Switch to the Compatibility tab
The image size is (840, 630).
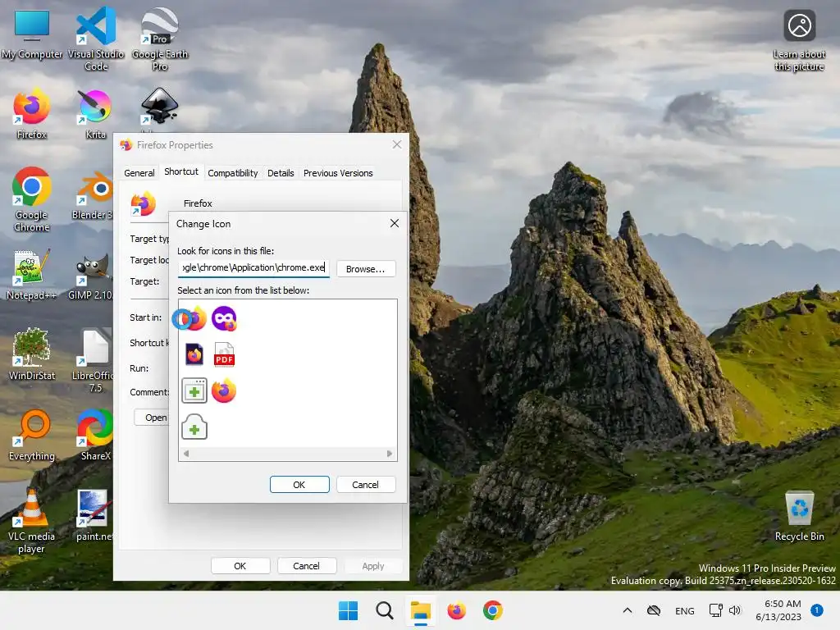pyautogui.click(x=232, y=173)
